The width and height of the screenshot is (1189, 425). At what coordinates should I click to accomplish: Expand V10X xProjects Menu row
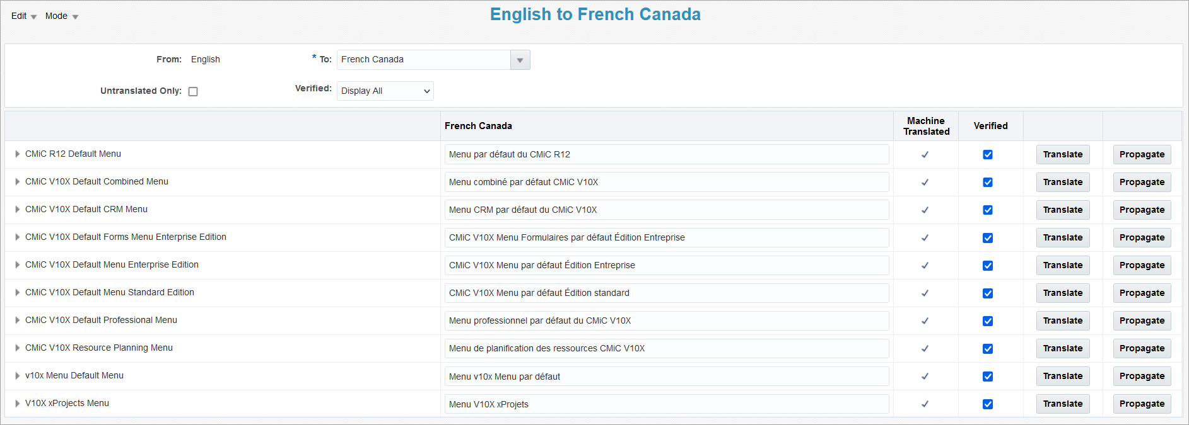point(18,403)
